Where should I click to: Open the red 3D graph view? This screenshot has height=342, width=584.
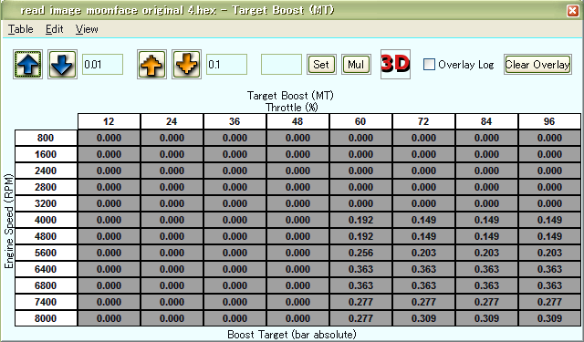pos(395,64)
